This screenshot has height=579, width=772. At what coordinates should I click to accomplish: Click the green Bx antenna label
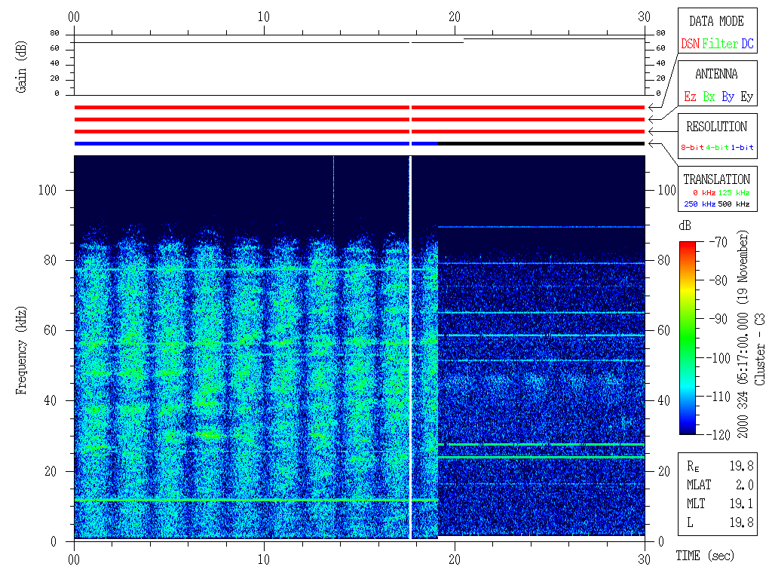pyautogui.click(x=709, y=97)
